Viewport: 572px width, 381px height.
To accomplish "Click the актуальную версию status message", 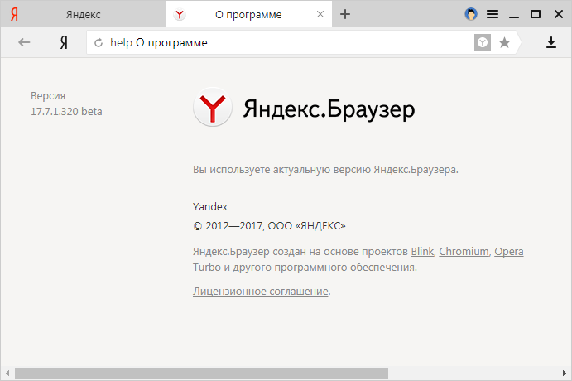I will [325, 170].
